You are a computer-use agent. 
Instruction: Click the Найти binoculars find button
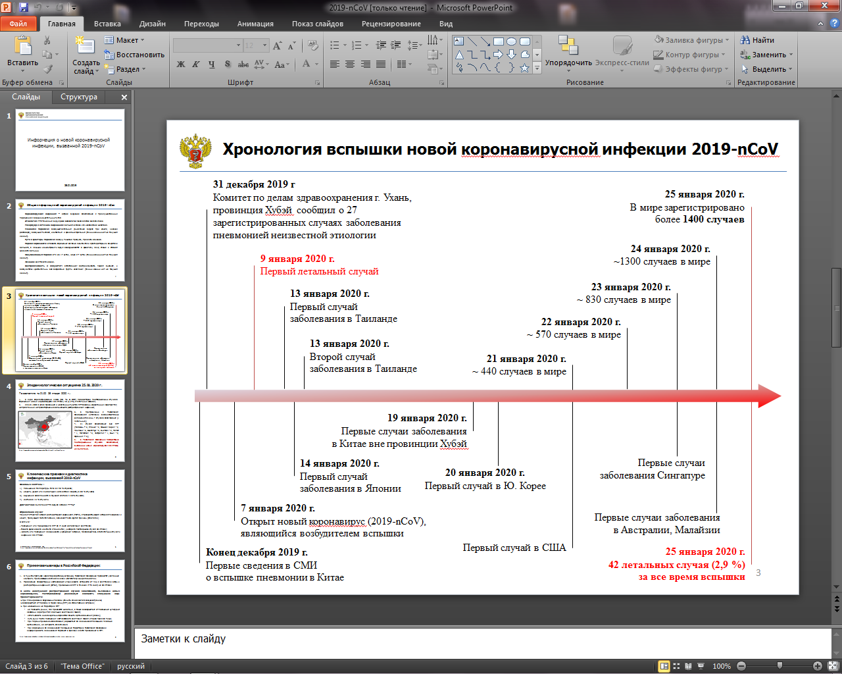click(757, 40)
